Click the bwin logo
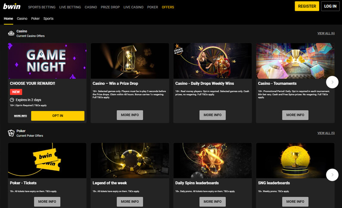Viewport: 342px width, 208px height. tap(12, 6)
